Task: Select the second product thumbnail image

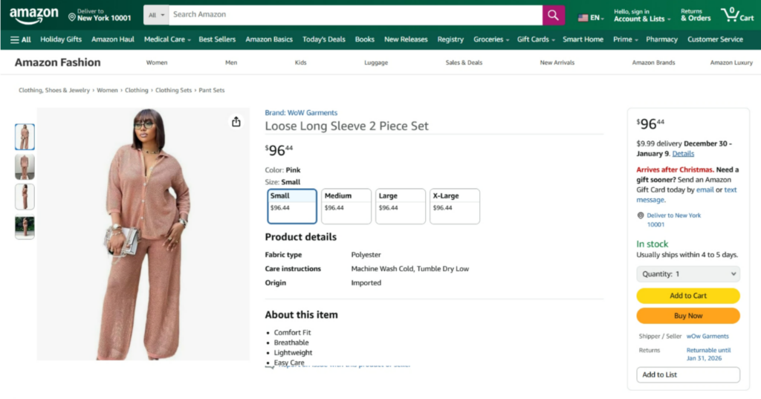Action: click(x=25, y=167)
